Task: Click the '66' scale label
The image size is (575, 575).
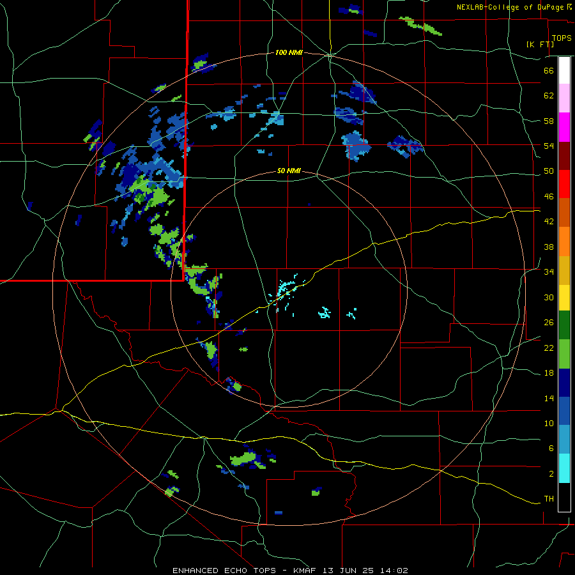Action: click(x=549, y=71)
